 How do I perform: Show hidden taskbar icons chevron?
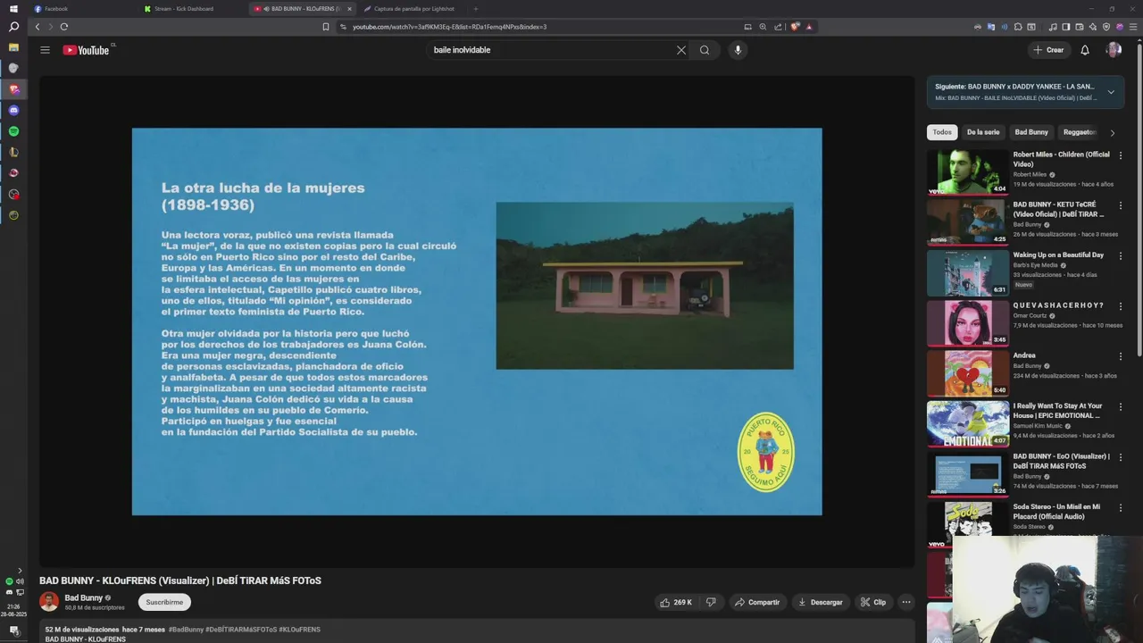pos(20,571)
